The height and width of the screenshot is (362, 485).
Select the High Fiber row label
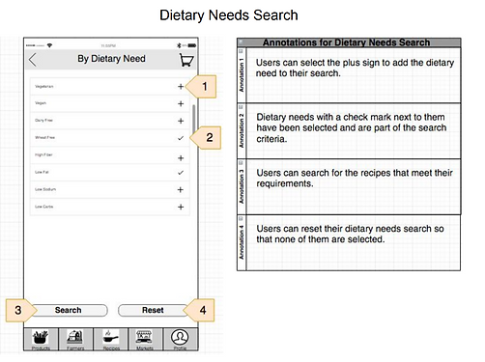tap(43, 154)
